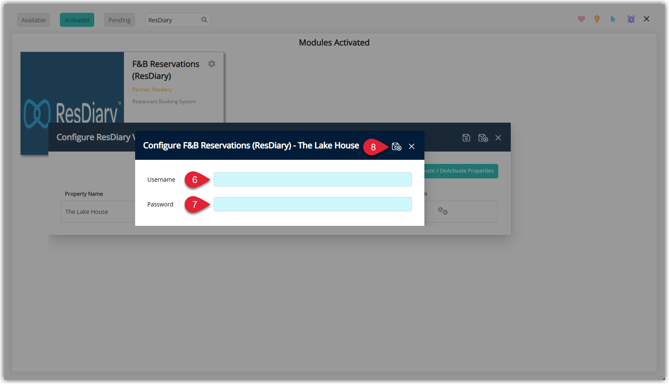The height and width of the screenshot is (384, 669).
Task: Click the pink heart icon
Action: [x=581, y=19]
